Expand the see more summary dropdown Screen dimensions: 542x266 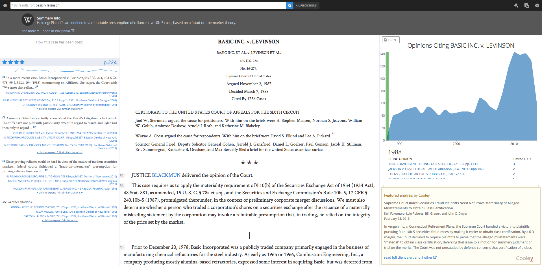31,31
